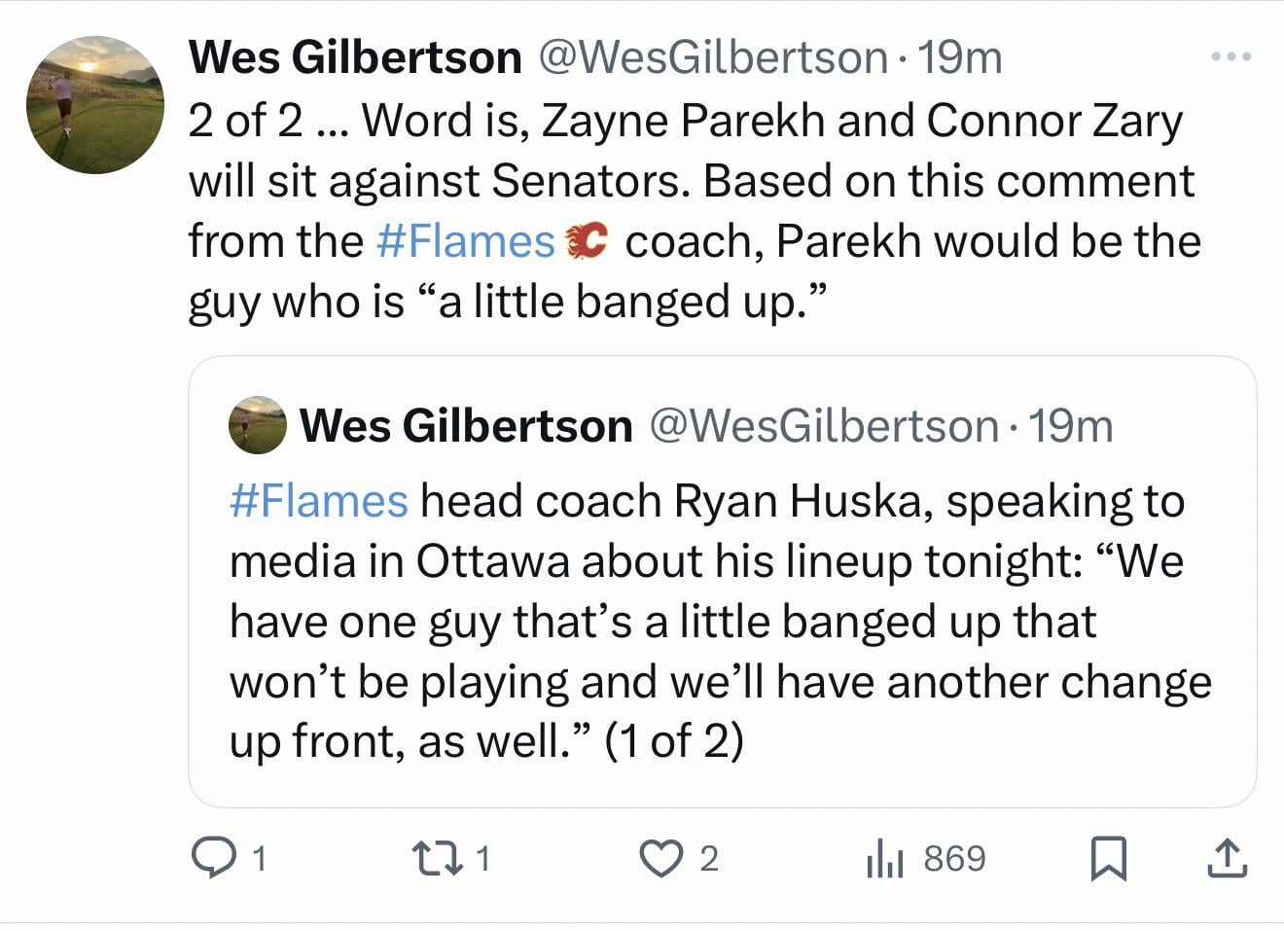The width and height of the screenshot is (1284, 931).
Task: Open Wes Gilbertson's large profile avatar
Action: click(95, 105)
